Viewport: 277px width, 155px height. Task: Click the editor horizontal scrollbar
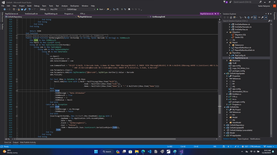coord(96,139)
